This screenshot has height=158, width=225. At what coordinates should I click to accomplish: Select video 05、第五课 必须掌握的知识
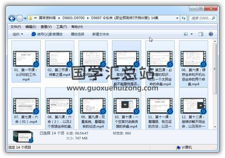pyautogui.click(x=160, y=64)
